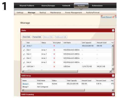Click the Disk column header

[x=33, y=43]
